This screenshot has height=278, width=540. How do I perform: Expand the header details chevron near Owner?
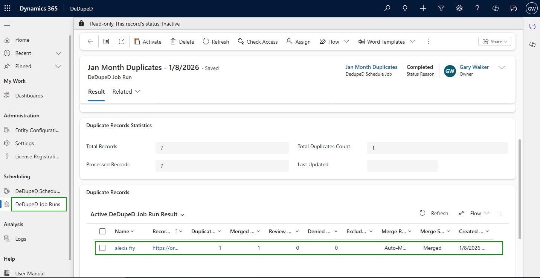[501, 68]
